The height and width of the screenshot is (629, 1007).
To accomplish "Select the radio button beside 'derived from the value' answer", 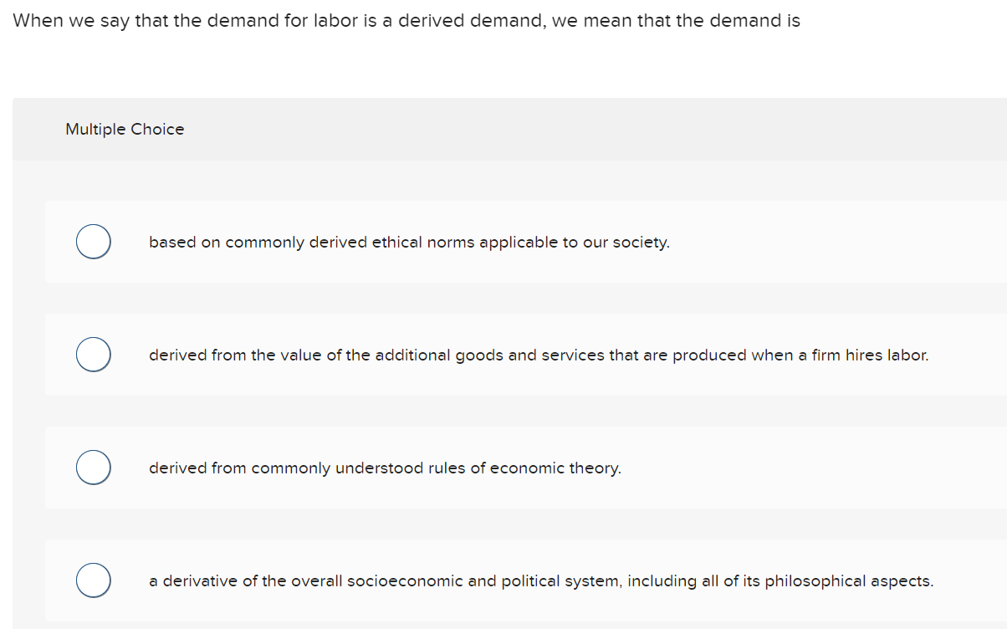I will point(93,354).
